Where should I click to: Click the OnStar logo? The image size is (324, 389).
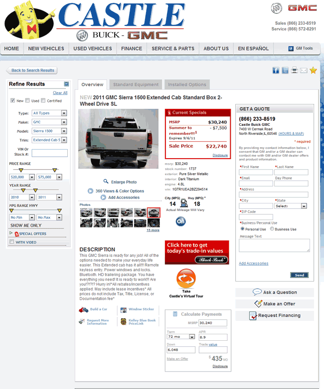180,221
